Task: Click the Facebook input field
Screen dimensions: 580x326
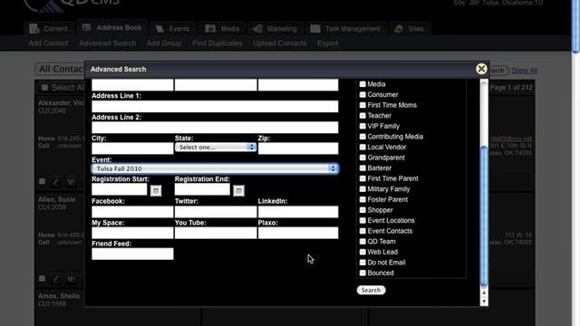Action: (x=132, y=212)
